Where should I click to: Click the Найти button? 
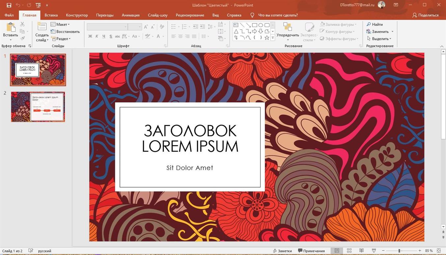[x=375, y=24]
